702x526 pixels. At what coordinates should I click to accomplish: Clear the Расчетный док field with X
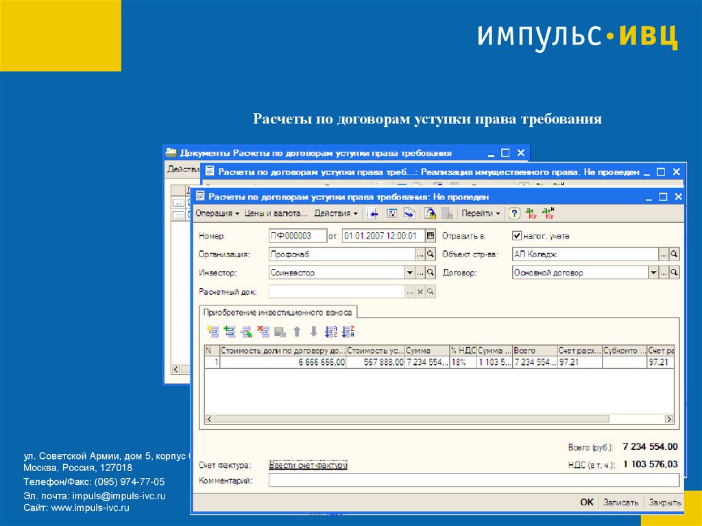pos(420,291)
